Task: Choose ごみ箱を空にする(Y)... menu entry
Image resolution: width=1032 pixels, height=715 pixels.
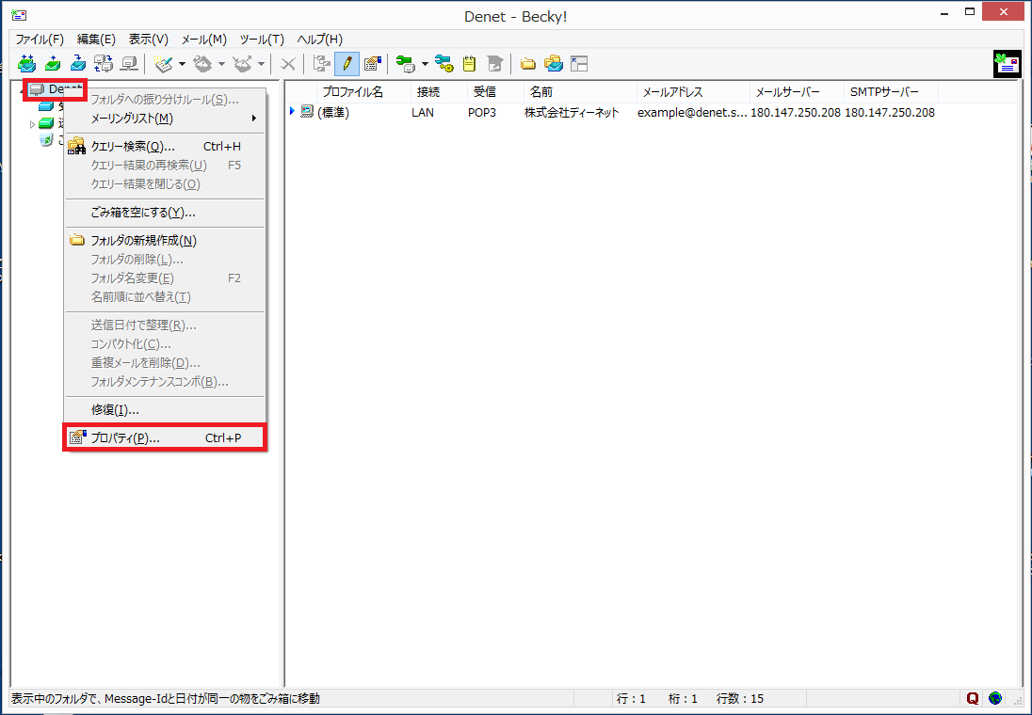Action: (165, 213)
